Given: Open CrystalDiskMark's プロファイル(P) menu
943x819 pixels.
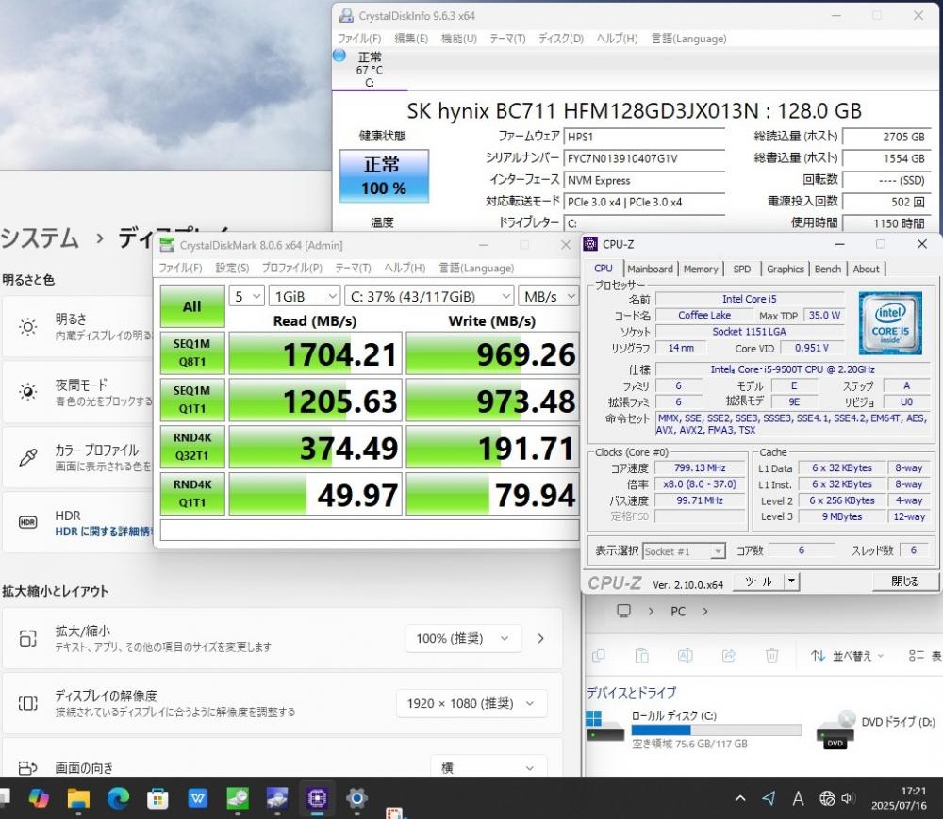Looking at the screenshot, I should (291, 268).
